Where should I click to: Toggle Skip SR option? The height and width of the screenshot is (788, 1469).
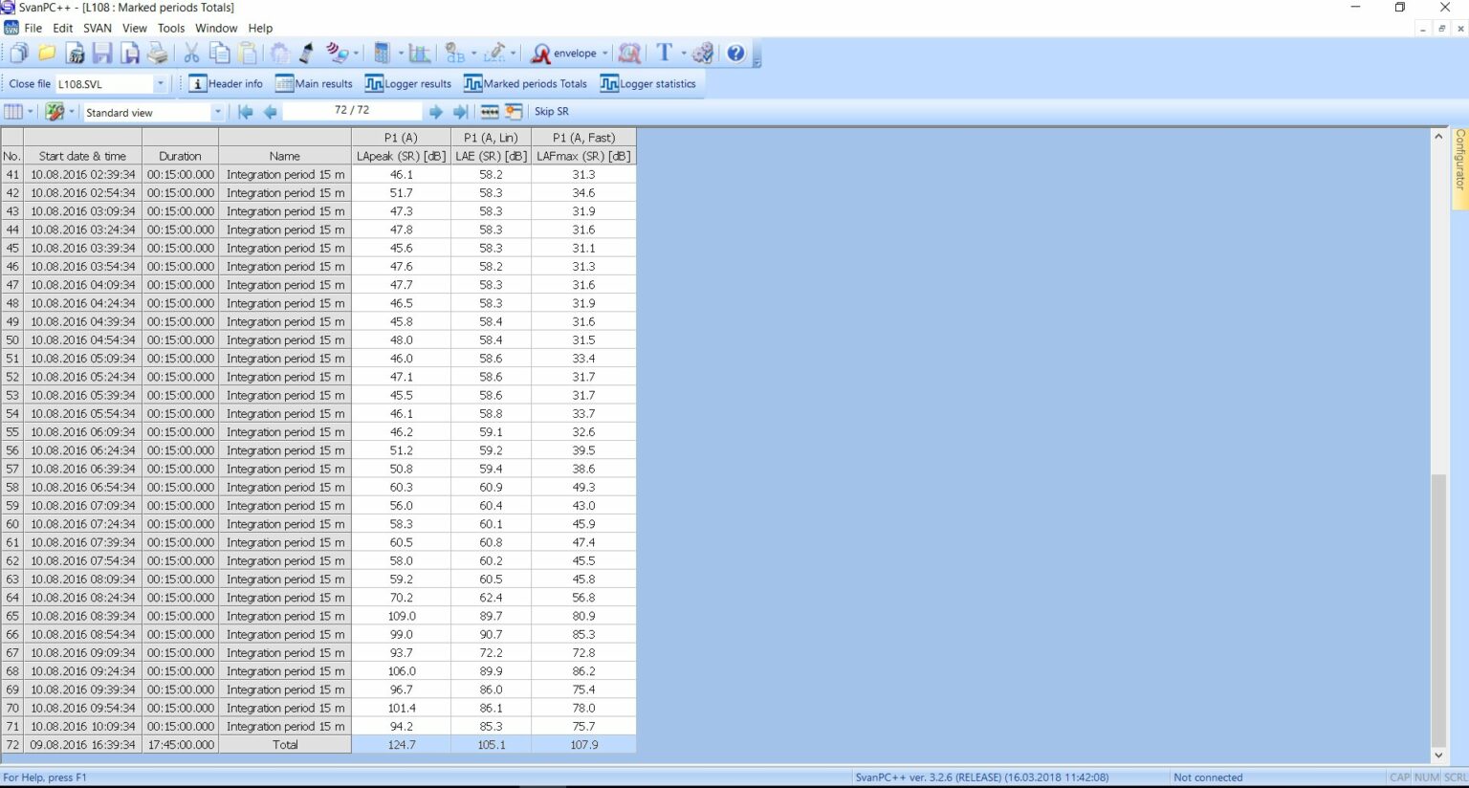tap(551, 111)
